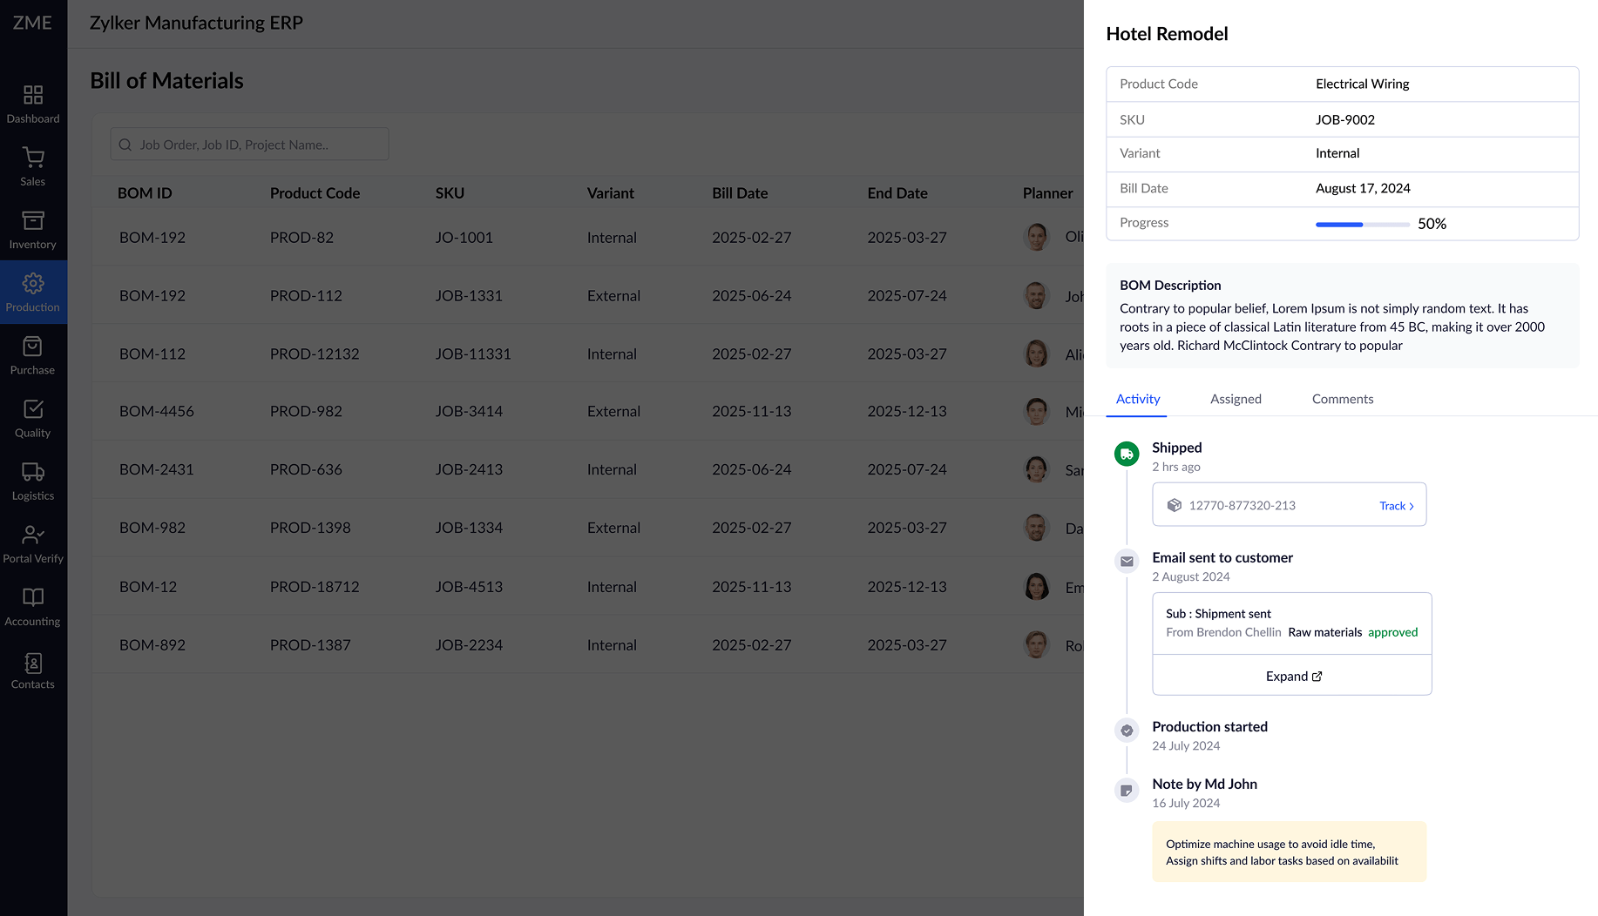Click the 50% progress bar

point(1362,225)
